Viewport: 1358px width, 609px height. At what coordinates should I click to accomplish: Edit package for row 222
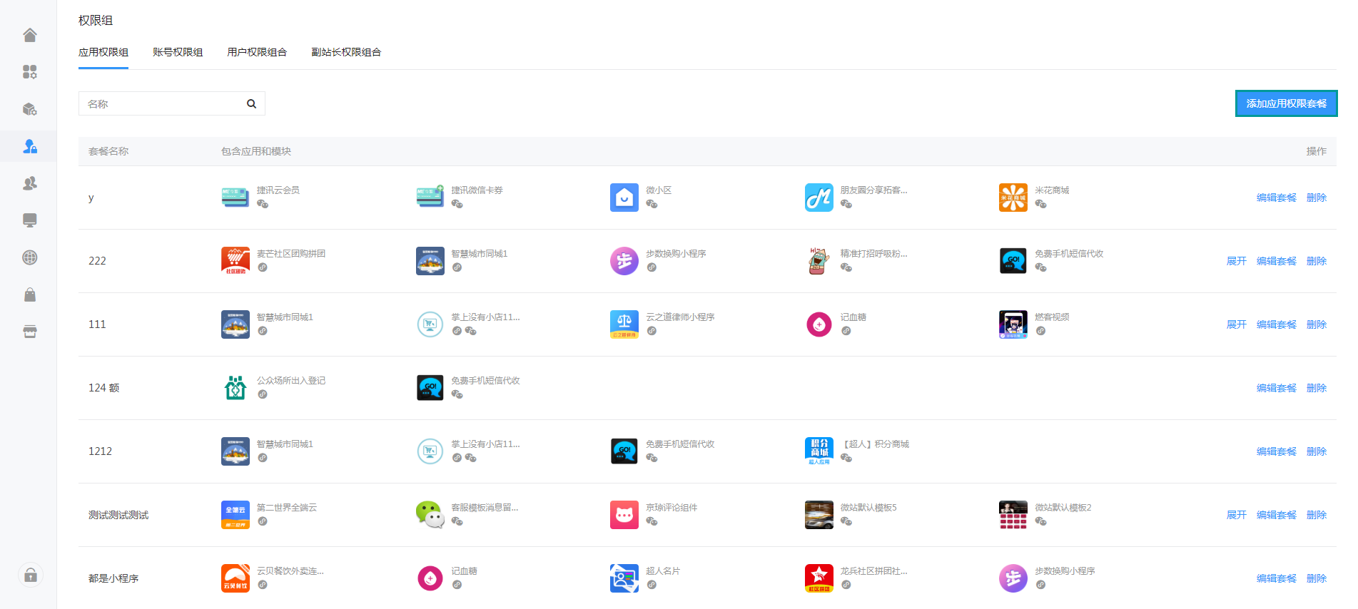1276,261
